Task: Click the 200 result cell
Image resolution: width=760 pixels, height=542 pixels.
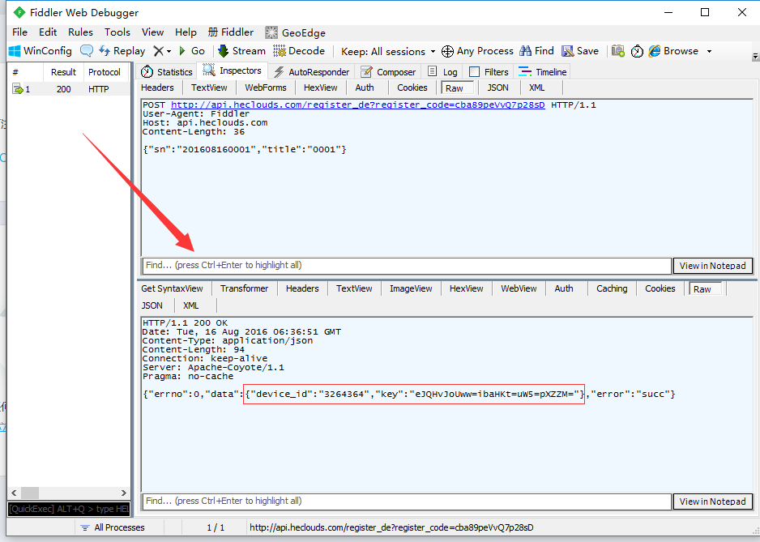Action: point(63,89)
